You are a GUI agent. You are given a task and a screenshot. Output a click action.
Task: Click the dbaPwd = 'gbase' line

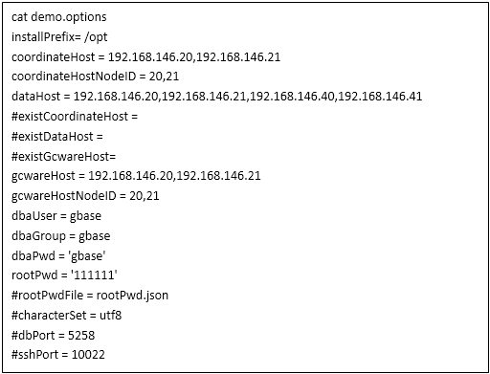(58, 255)
